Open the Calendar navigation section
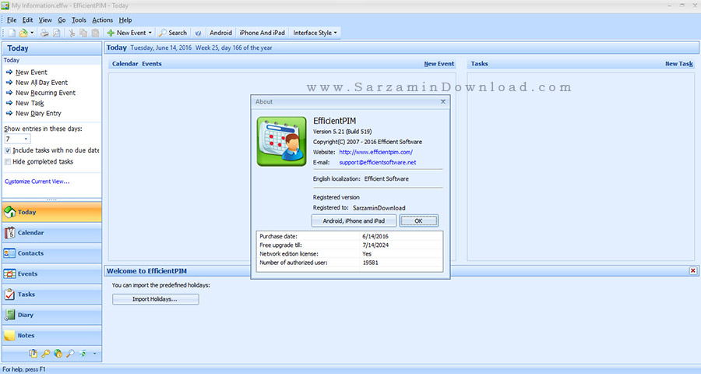This screenshot has height=374, width=701. pos(52,233)
